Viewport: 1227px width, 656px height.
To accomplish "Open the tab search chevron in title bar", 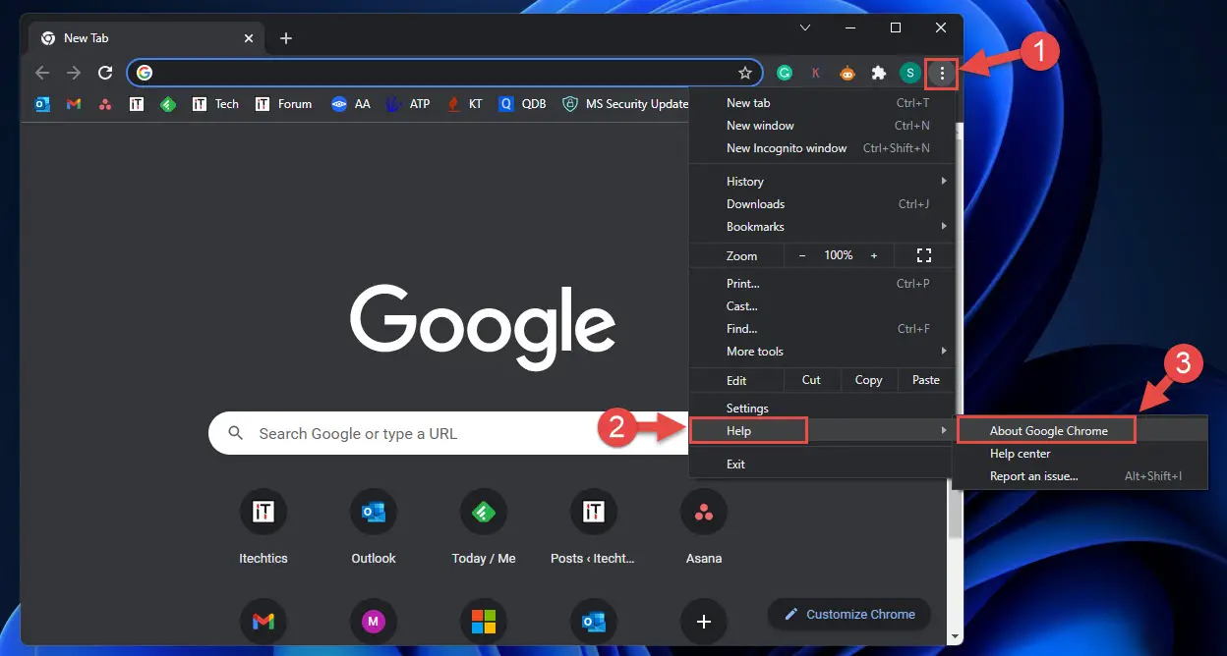I will coord(804,27).
